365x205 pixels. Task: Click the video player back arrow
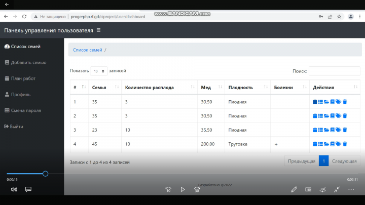pyautogui.click(x=7, y=5)
